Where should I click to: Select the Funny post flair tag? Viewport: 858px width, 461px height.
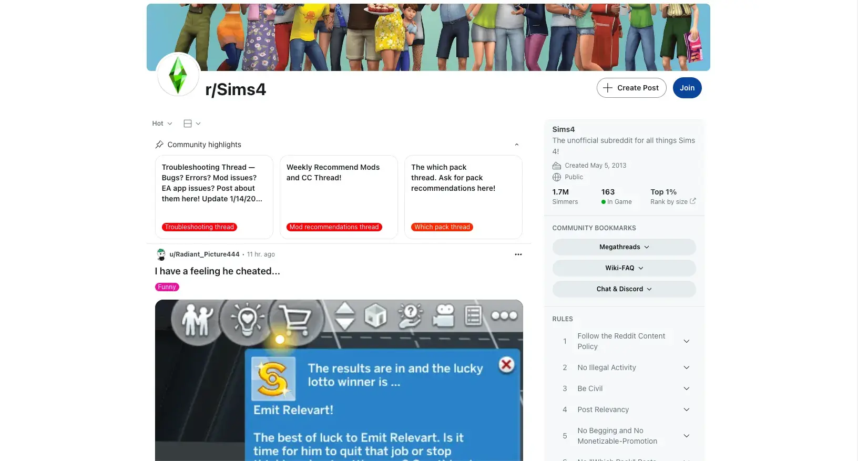click(167, 287)
